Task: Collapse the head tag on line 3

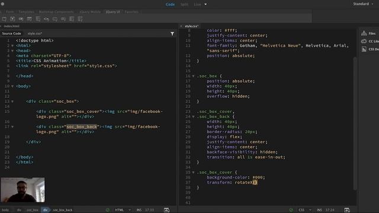Action: (x=12, y=51)
